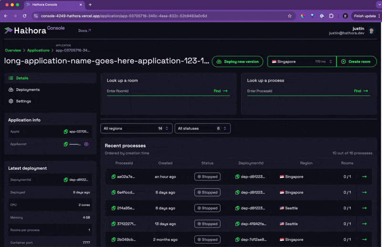This screenshot has width=382, height=247.
Task: Copy process ID 2b049cb
Action: pos(113,240)
